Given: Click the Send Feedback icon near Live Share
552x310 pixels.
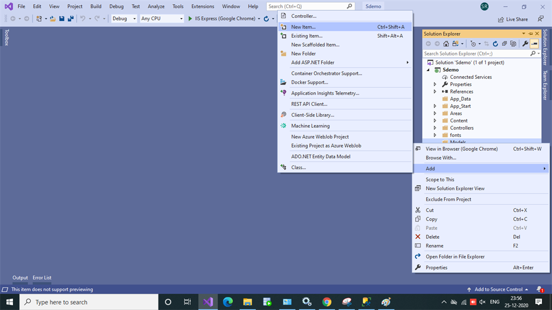Looking at the screenshot, I should click(x=540, y=19).
